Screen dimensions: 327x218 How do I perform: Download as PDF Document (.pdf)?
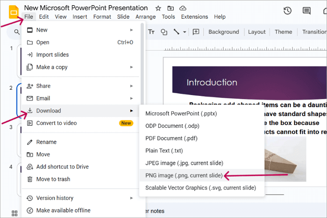[x=202, y=138]
